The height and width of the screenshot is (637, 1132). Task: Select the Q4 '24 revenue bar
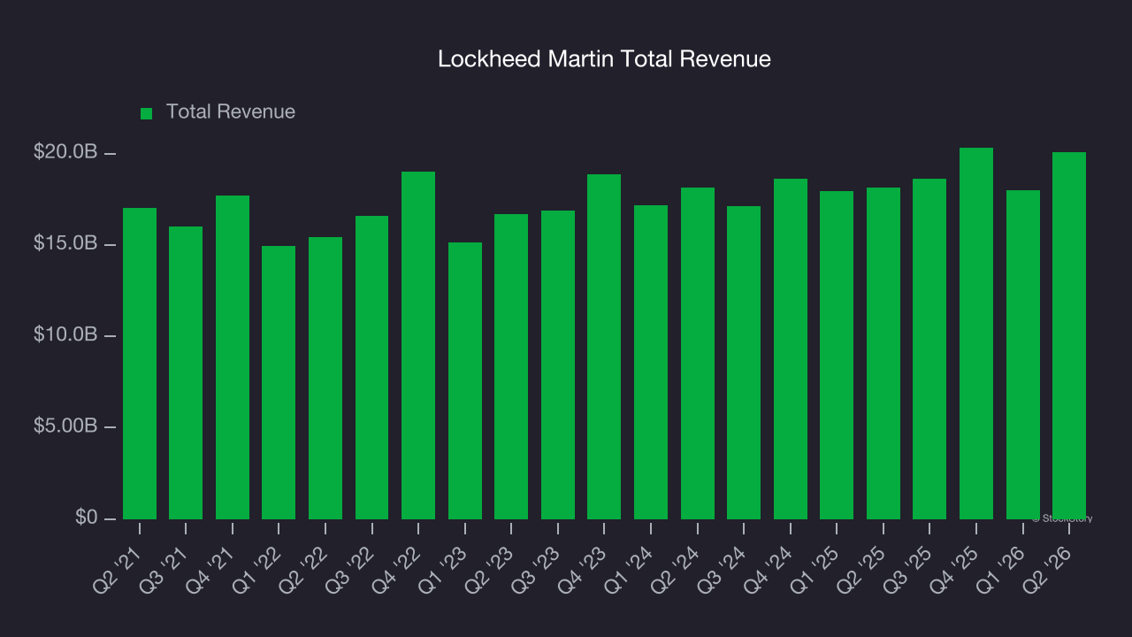(x=791, y=349)
